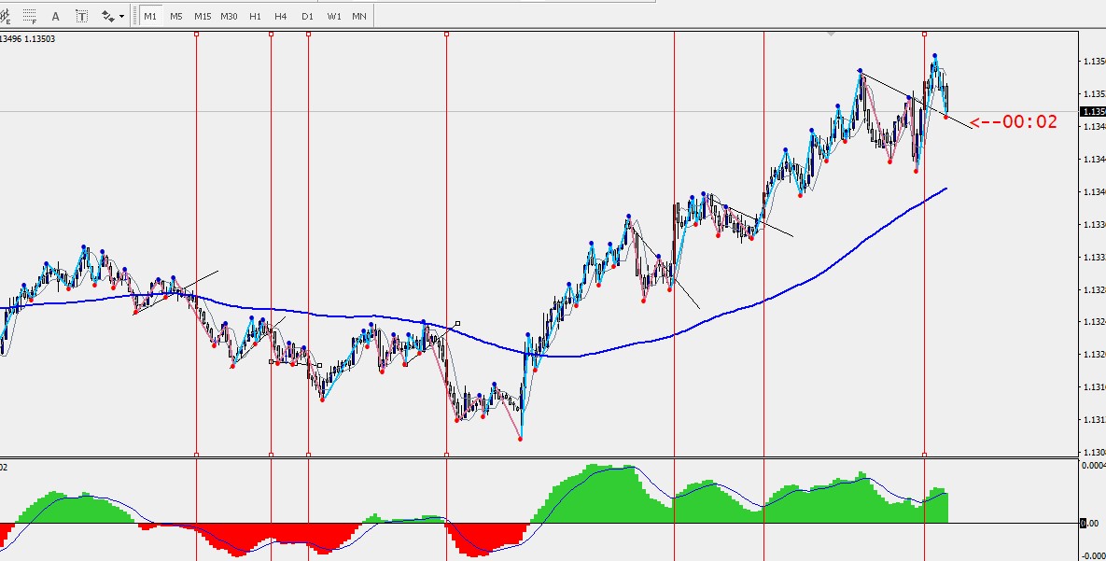Select the Text tool marked A
The width and height of the screenshot is (1106, 561).
point(56,16)
